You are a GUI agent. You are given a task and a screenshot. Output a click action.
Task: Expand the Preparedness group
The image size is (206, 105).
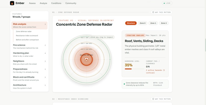click(29, 70)
